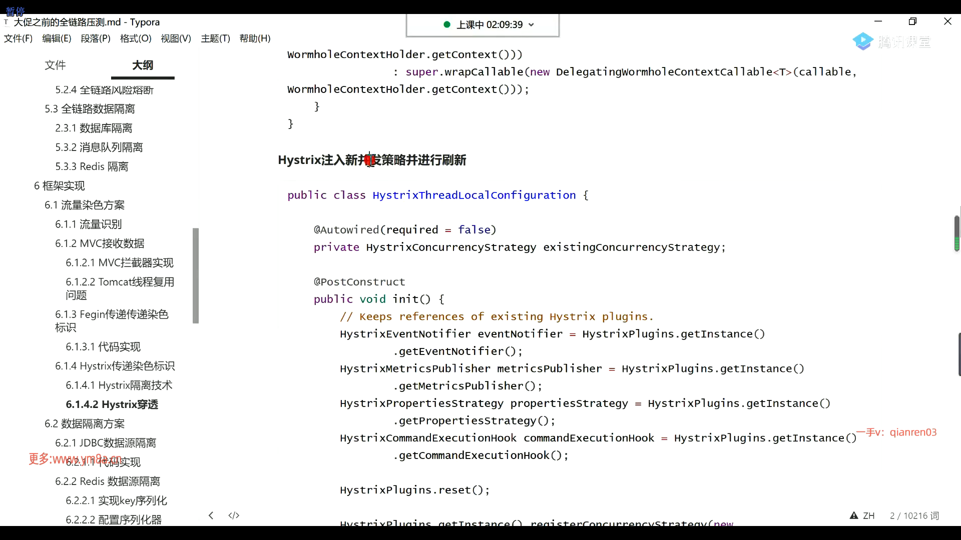Click the 暂停 pause button
The width and height of the screenshot is (961, 540).
tap(15, 11)
